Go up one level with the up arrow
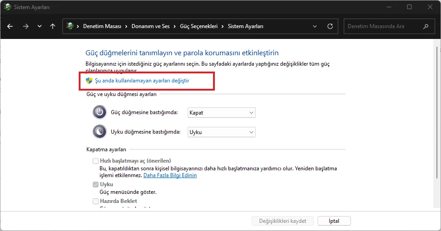 coord(52,26)
